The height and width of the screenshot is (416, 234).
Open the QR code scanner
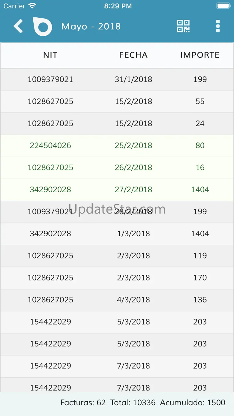click(183, 26)
